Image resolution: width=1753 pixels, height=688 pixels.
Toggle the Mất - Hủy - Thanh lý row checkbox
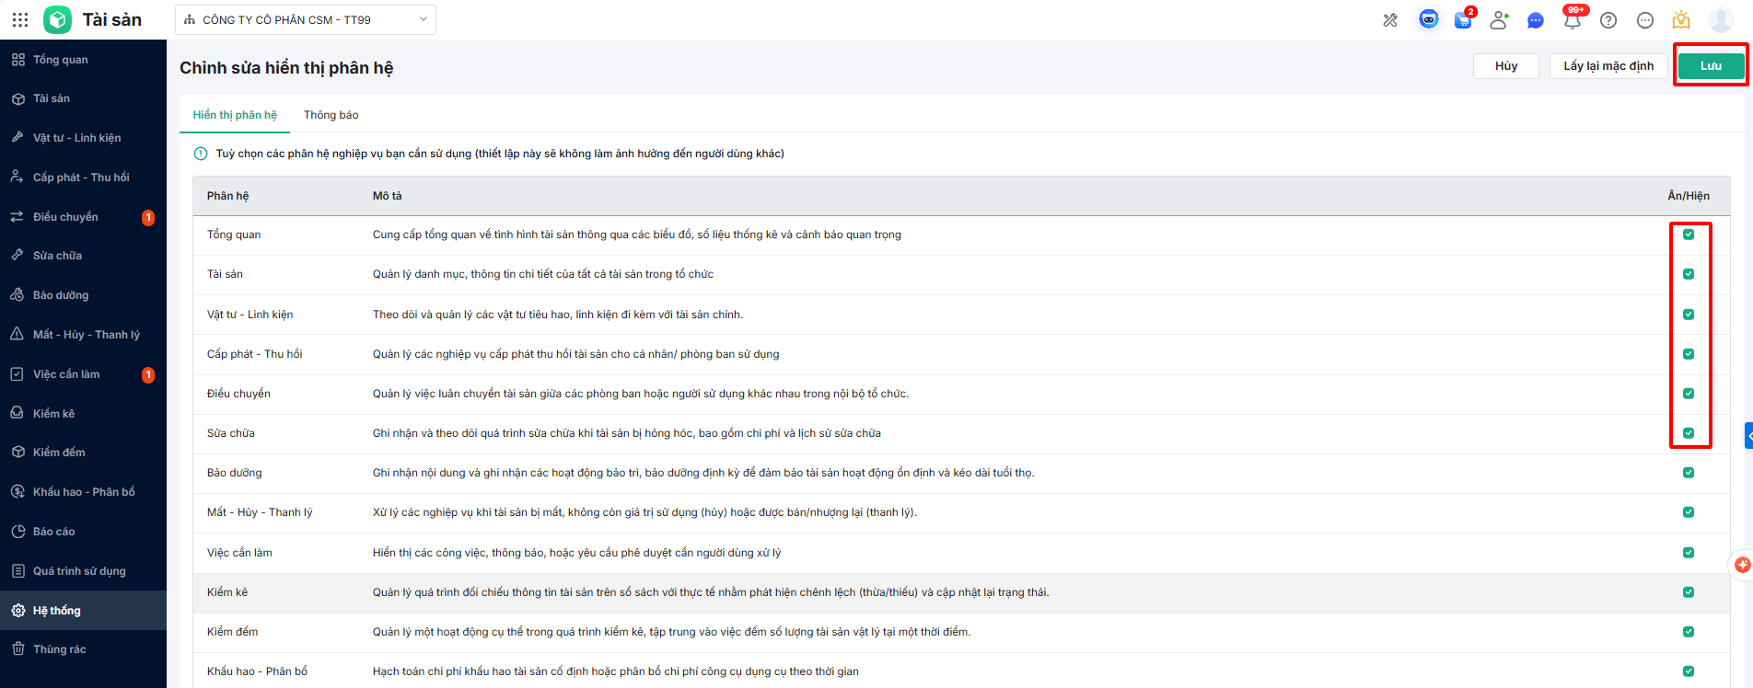(x=1689, y=512)
